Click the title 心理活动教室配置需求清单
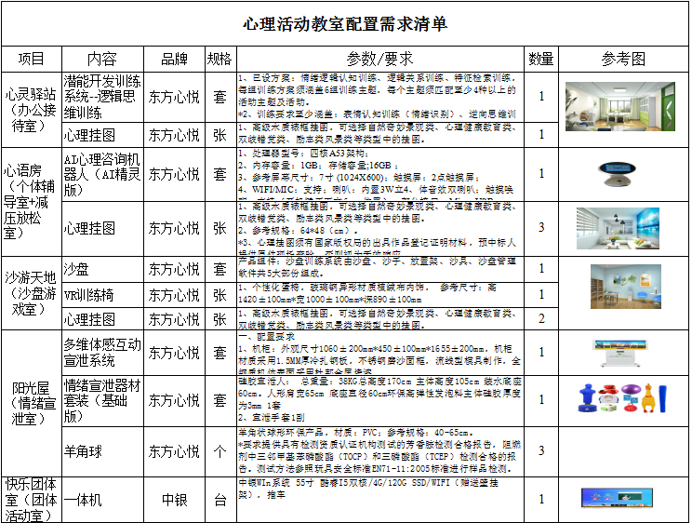 pos(345,24)
